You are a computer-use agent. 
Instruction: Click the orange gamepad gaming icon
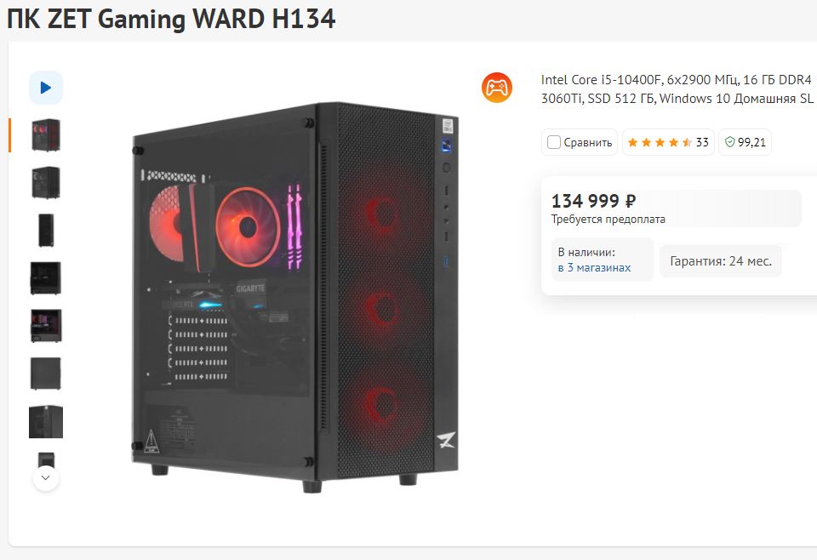[496, 88]
